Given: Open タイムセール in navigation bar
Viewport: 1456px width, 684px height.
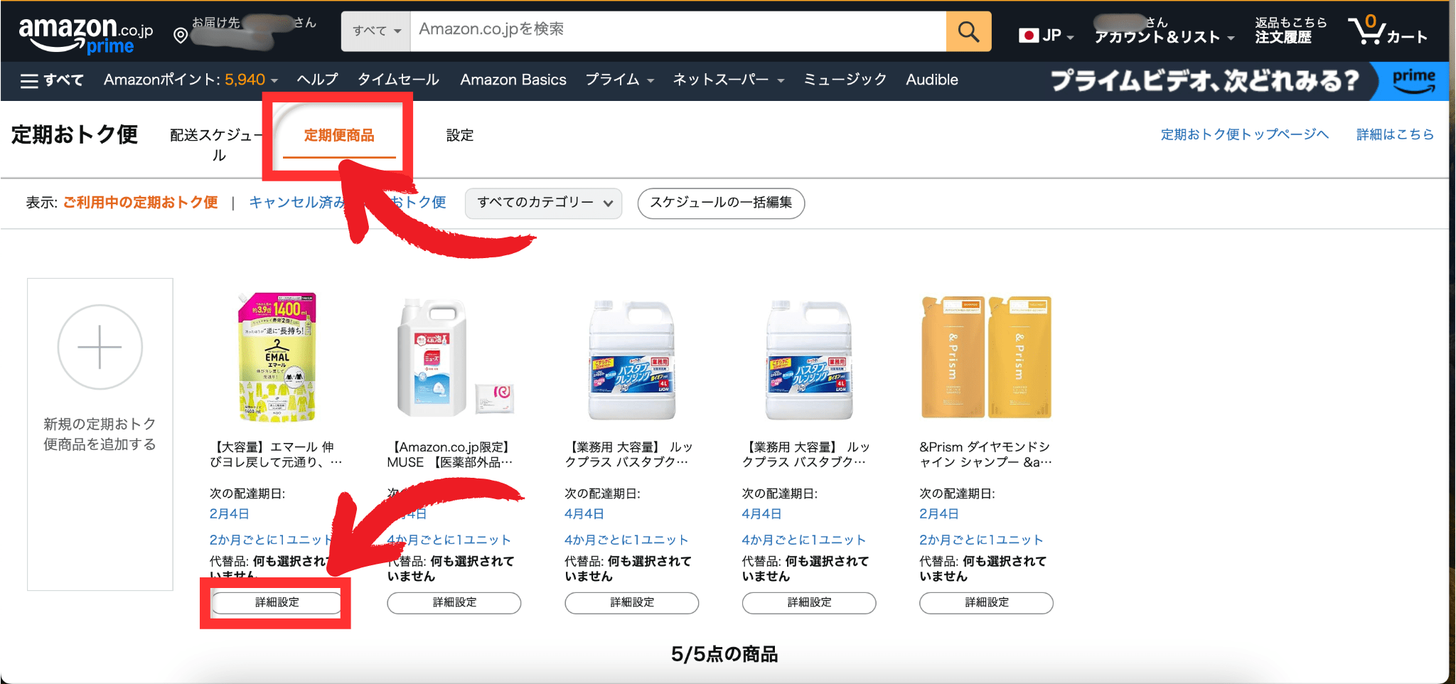Looking at the screenshot, I should pyautogui.click(x=398, y=80).
